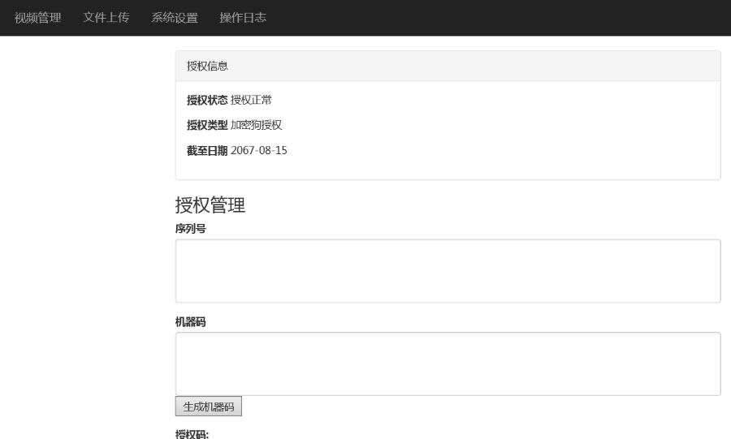731x439 pixels.
Task: Click the 授权管理 section heading
Action: click(210, 205)
